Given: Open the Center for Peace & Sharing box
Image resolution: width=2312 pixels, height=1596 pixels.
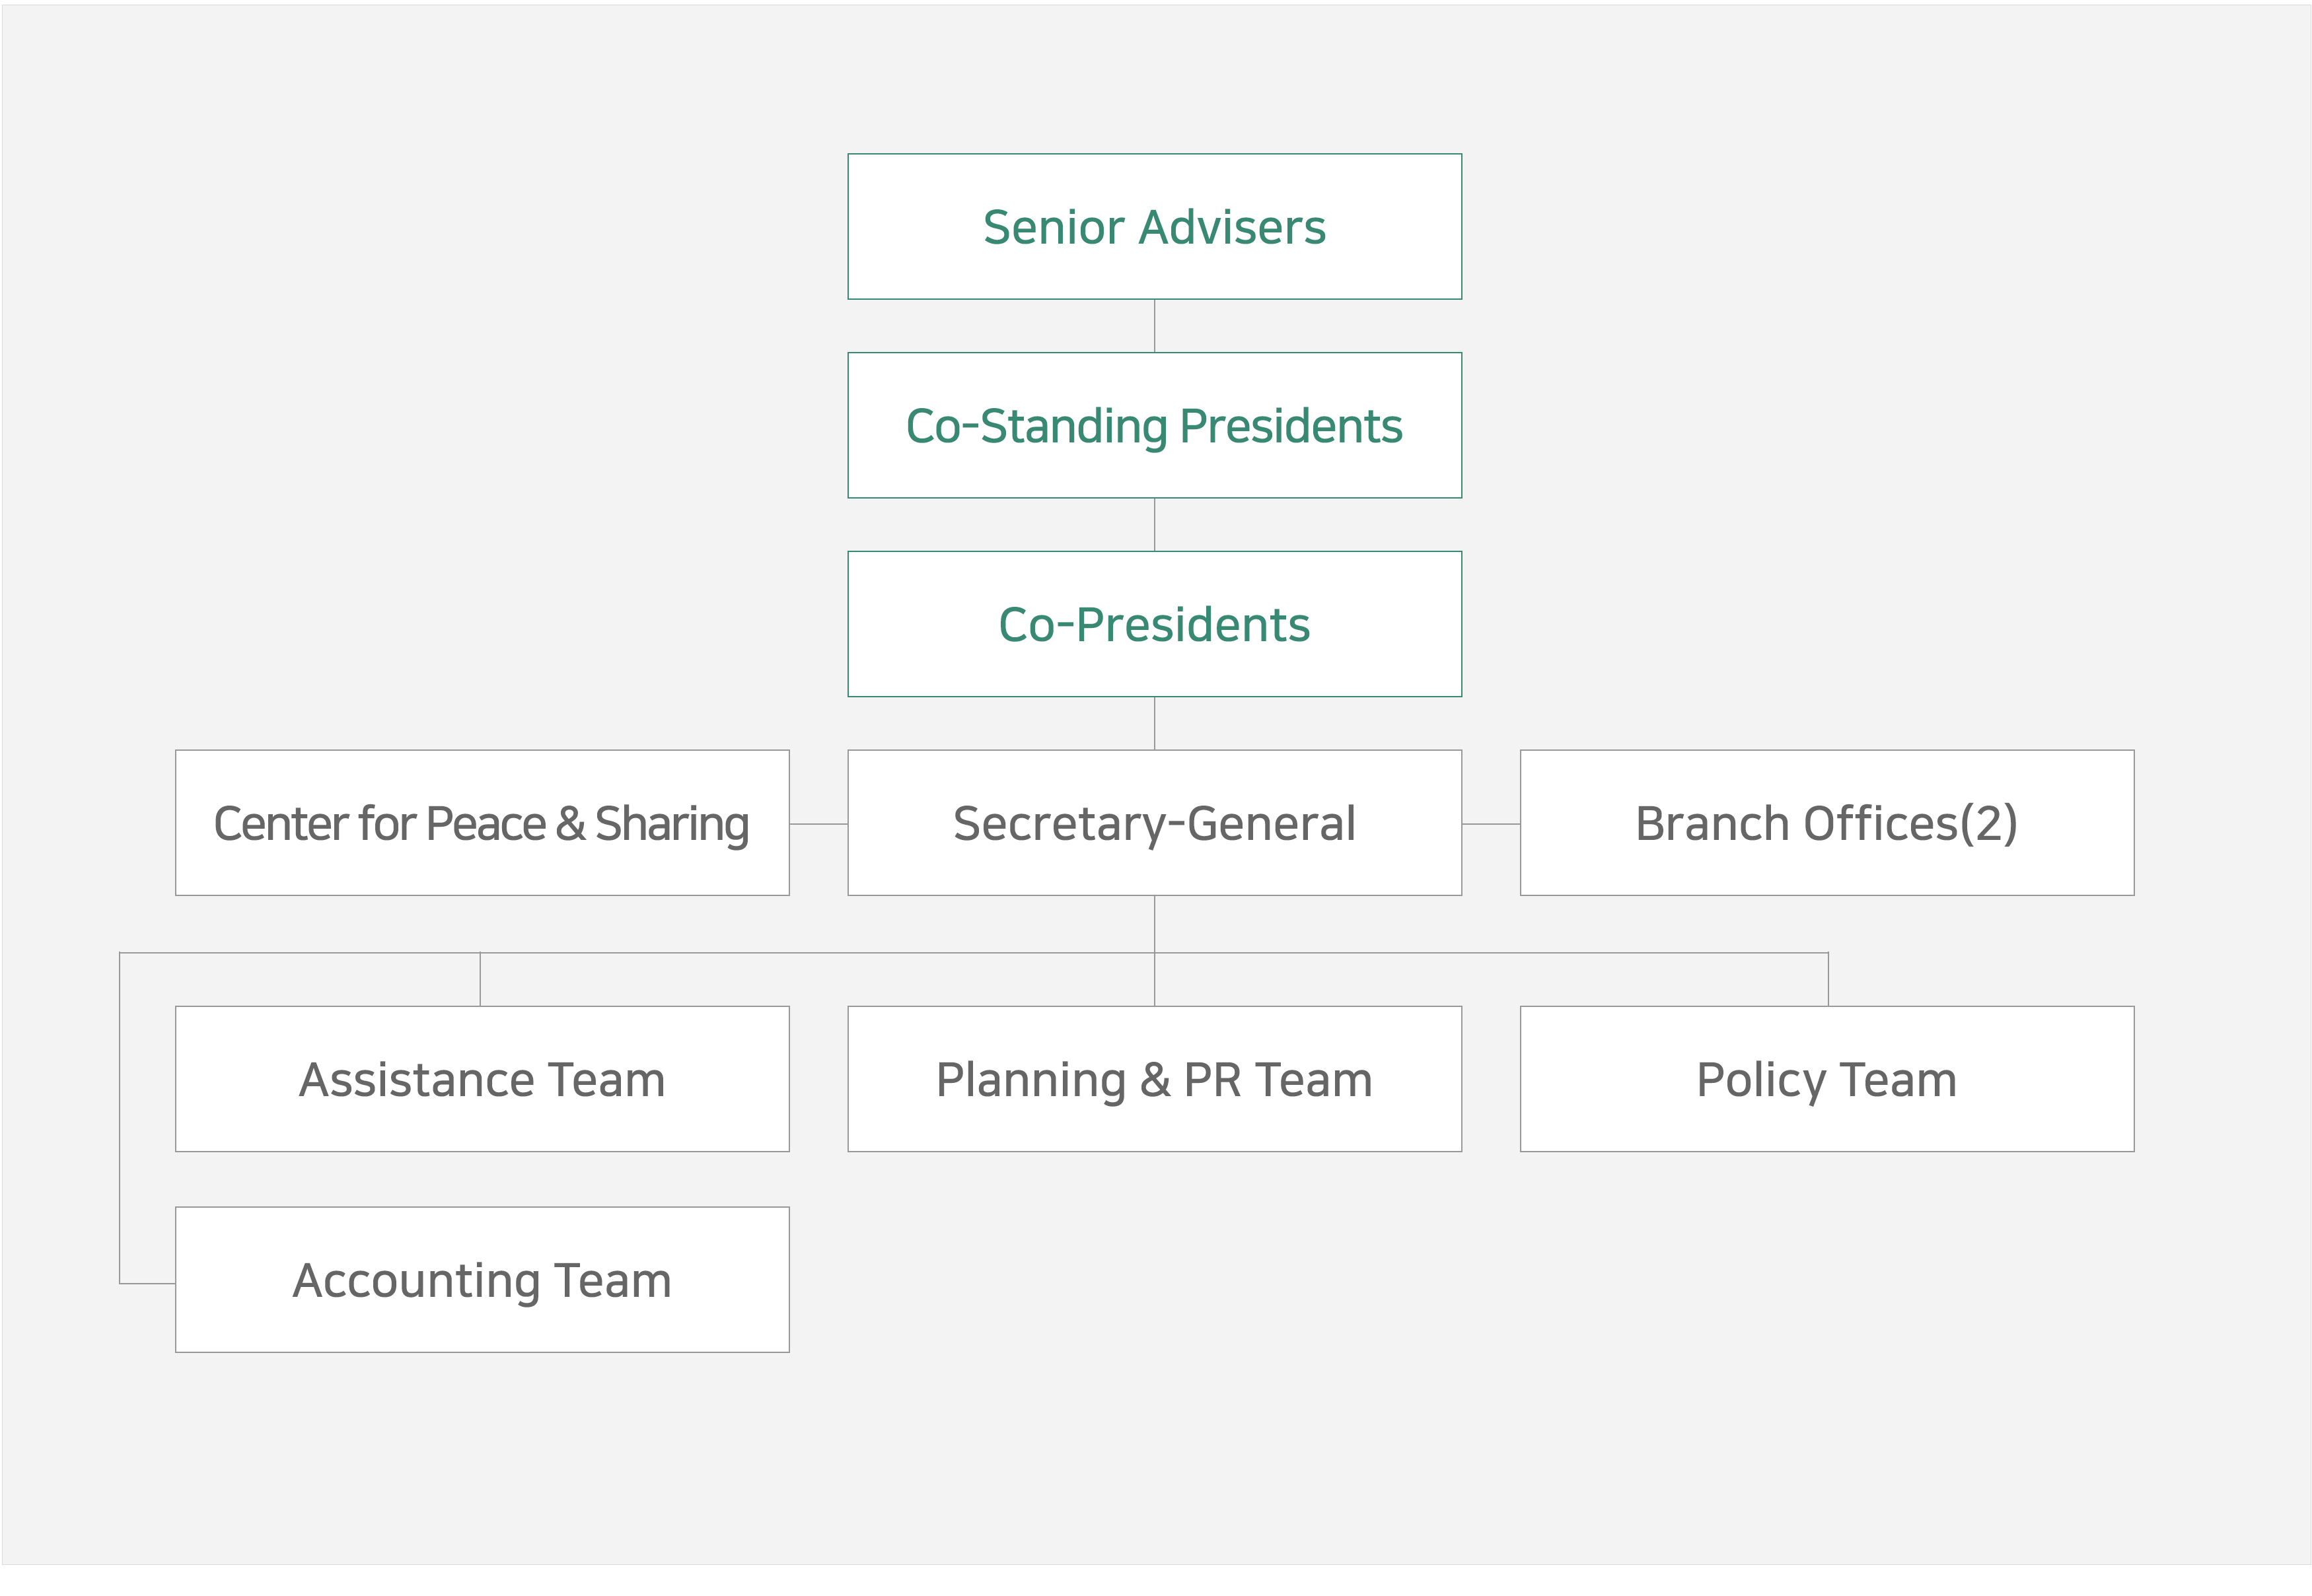Looking at the screenshot, I should click(482, 823).
